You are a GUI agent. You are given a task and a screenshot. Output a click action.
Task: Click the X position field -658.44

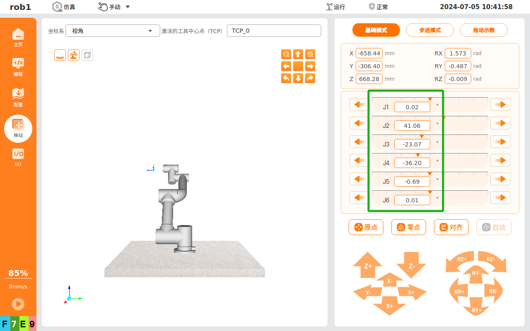[x=369, y=53]
